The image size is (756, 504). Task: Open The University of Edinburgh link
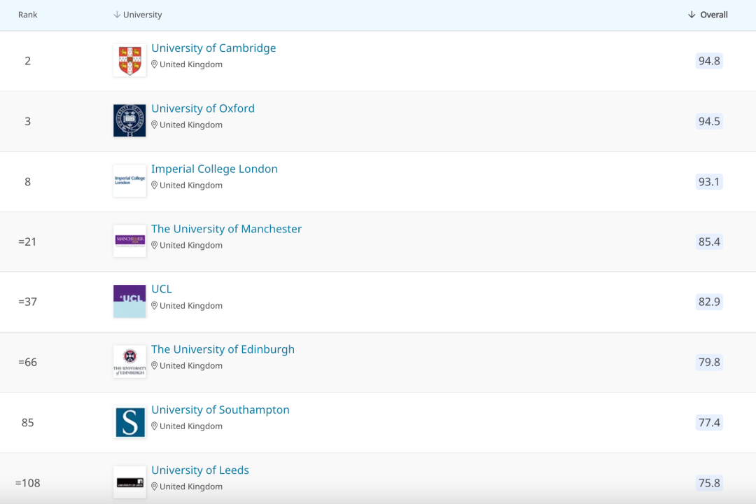tap(223, 349)
